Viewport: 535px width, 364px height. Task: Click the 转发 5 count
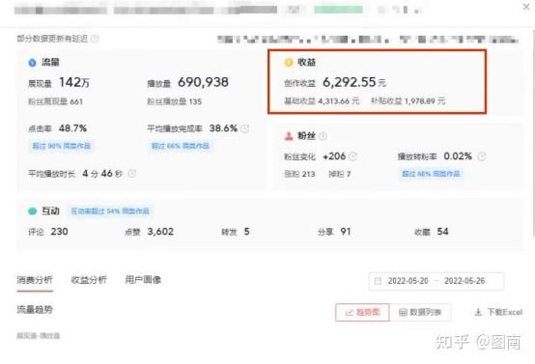(236, 232)
